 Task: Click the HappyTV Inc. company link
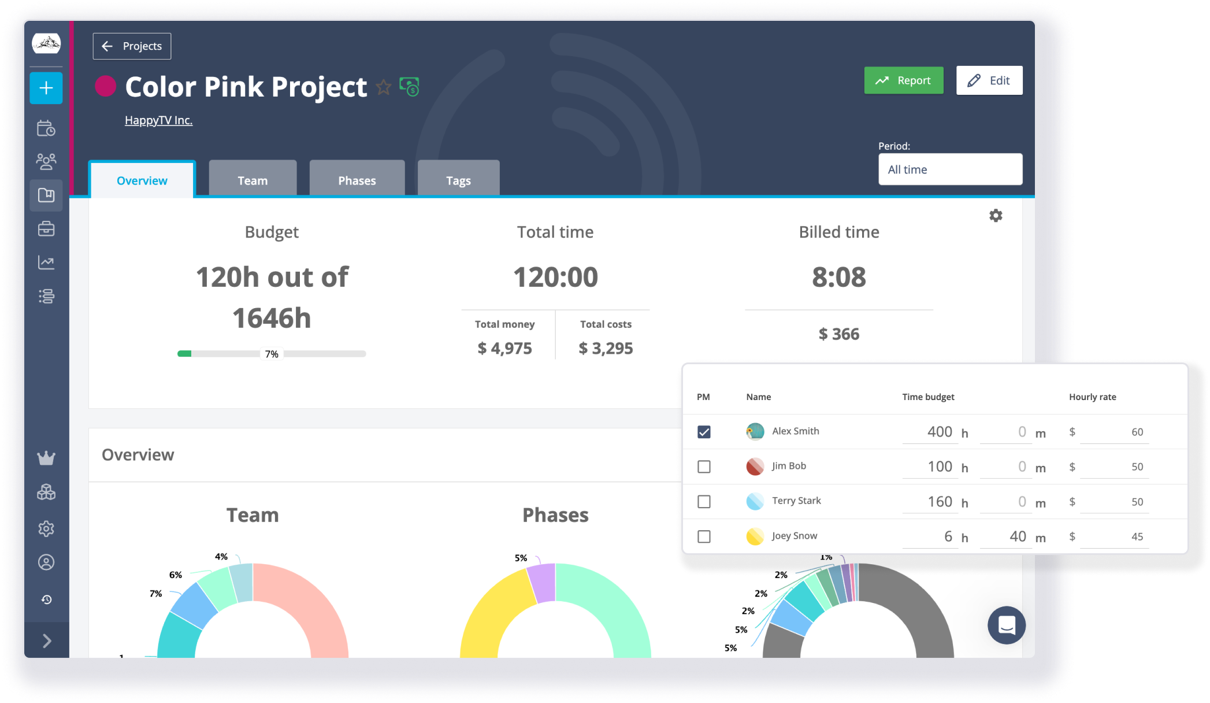coord(159,120)
